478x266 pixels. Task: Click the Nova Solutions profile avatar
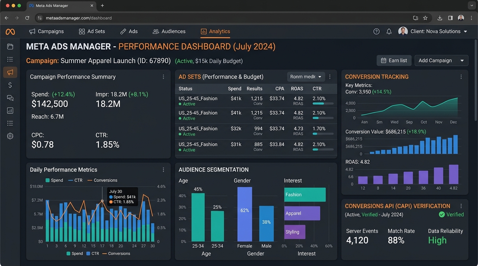point(403,32)
